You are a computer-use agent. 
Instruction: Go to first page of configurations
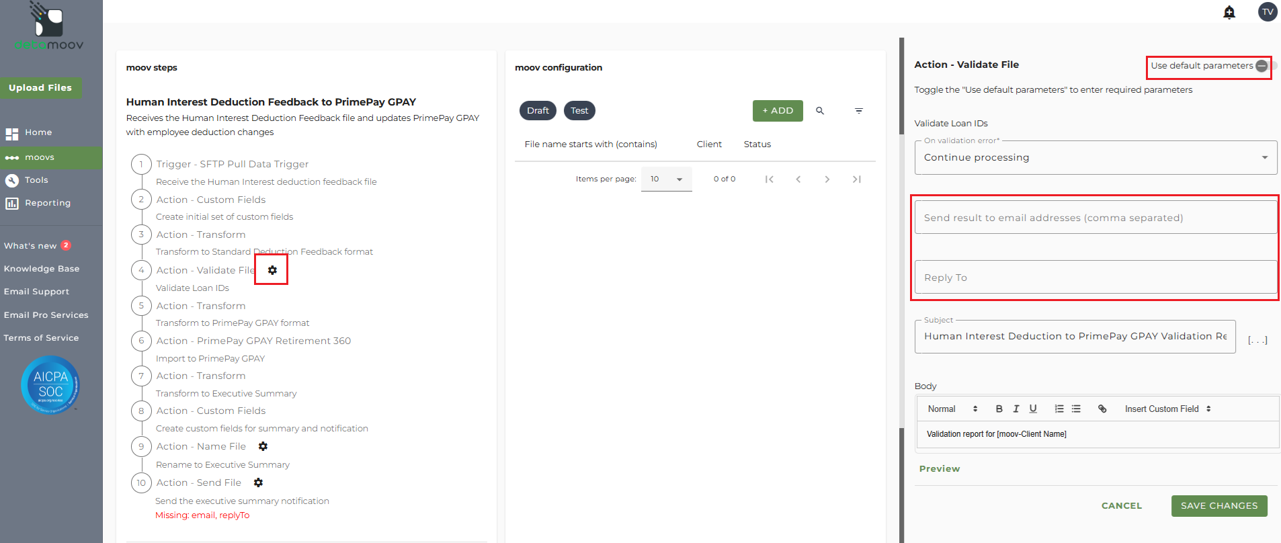[770, 179]
